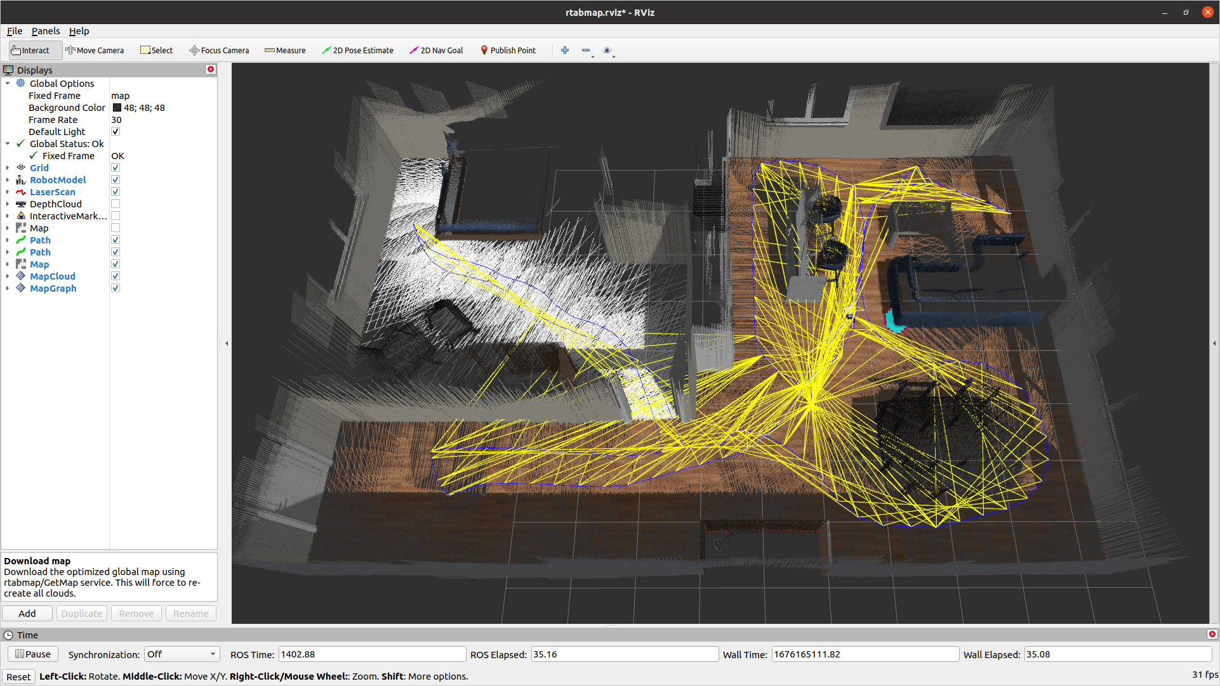This screenshot has height=686, width=1220.
Task: Click the DepthCloud display icon
Action: (21, 204)
